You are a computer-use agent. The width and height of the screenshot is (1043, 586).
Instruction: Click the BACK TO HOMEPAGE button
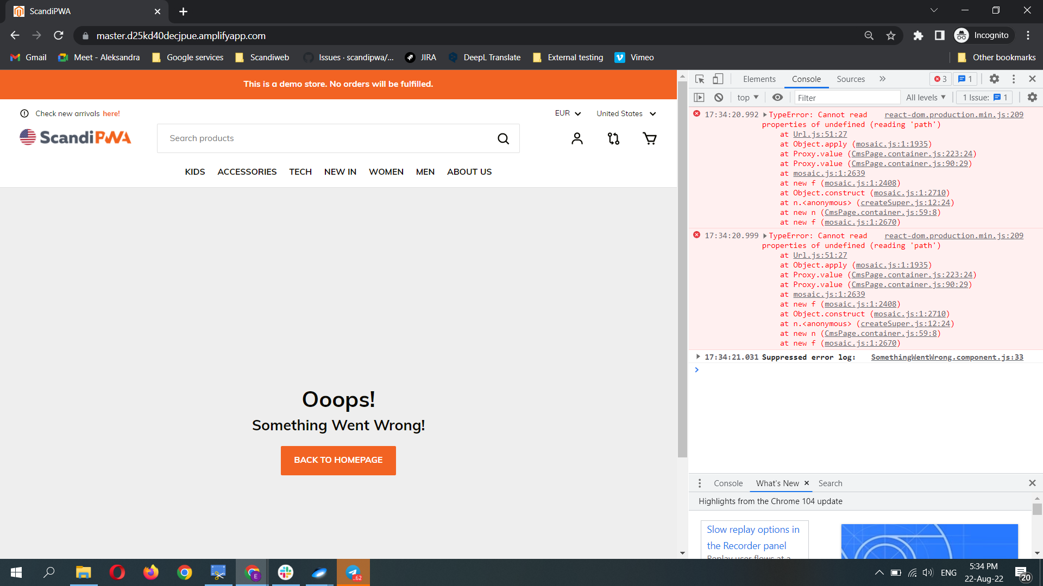click(x=338, y=460)
